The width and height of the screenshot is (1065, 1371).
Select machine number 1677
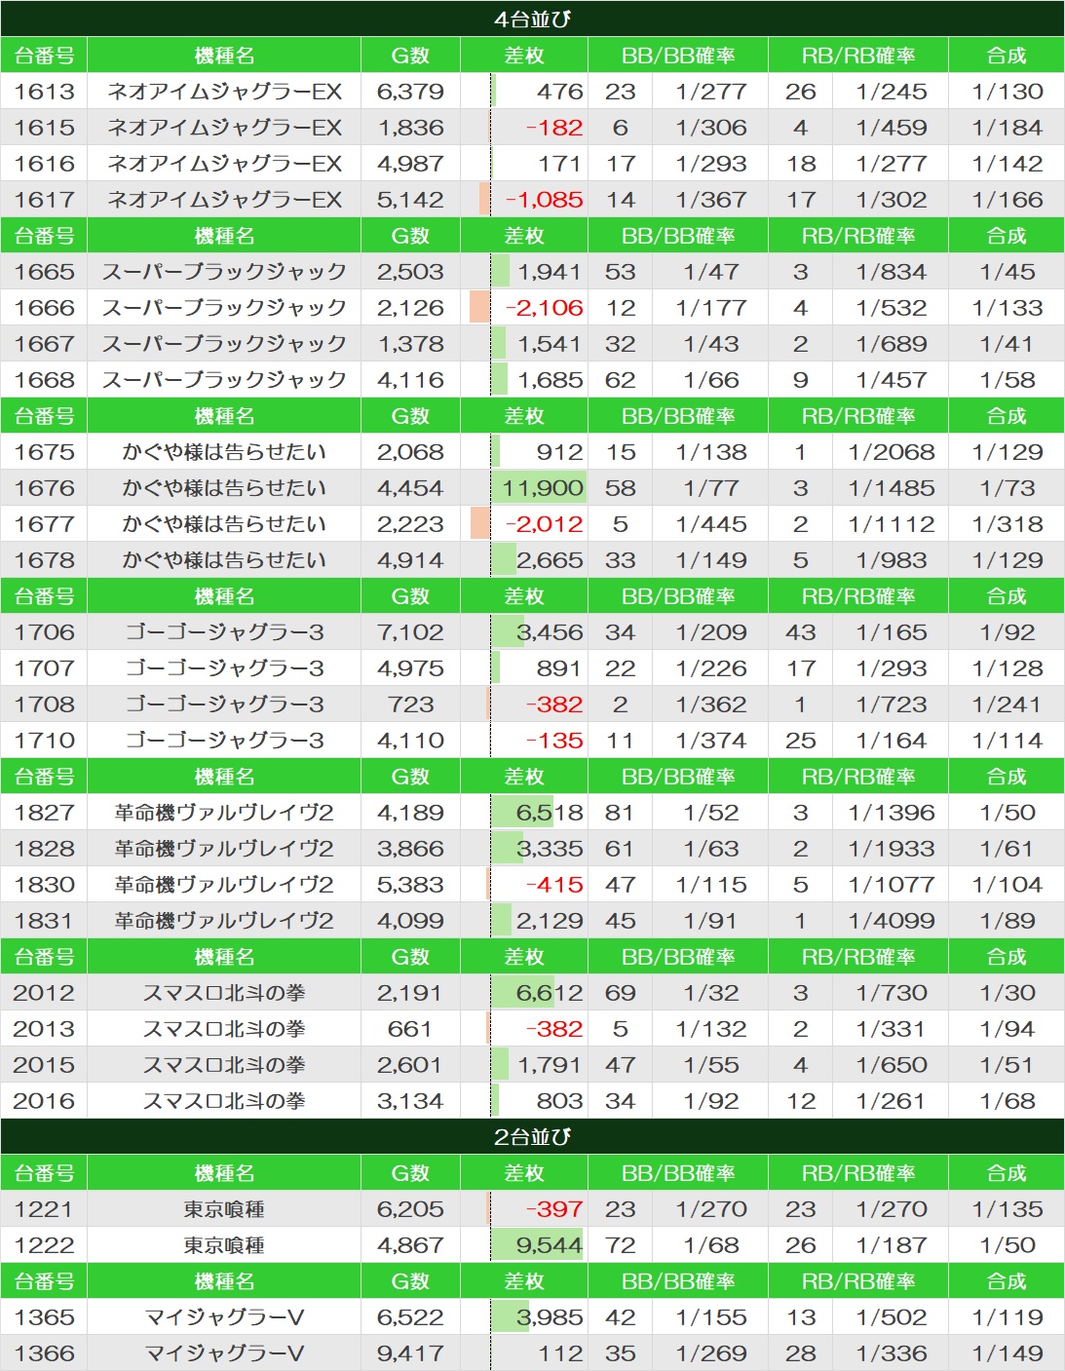tap(44, 524)
